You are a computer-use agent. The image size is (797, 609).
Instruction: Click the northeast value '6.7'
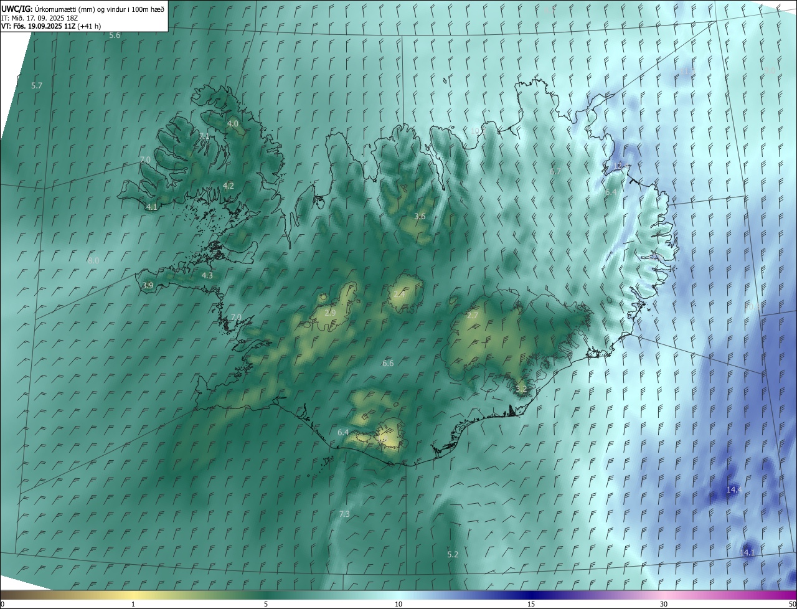coord(555,171)
